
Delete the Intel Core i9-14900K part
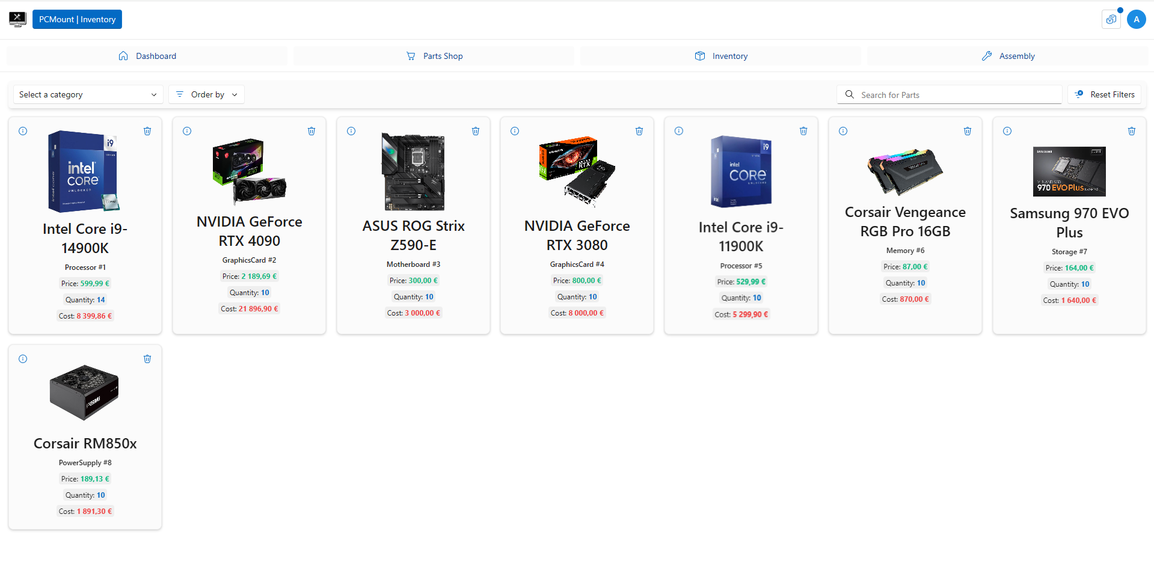(x=147, y=131)
